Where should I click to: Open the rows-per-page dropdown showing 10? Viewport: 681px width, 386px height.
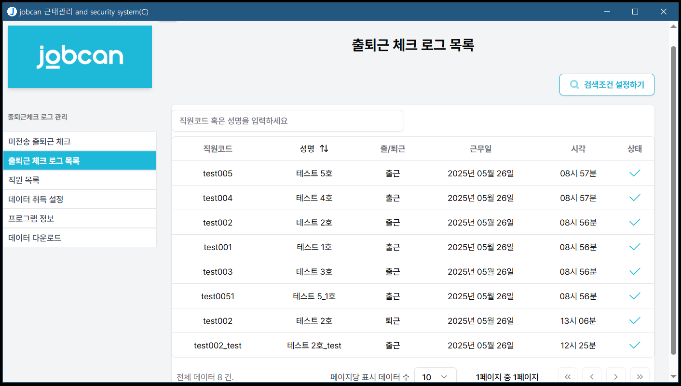(x=435, y=377)
